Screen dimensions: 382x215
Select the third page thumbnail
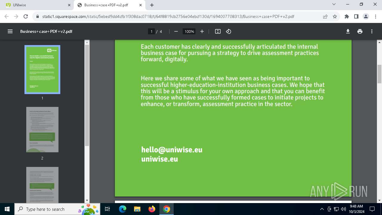point(42,185)
